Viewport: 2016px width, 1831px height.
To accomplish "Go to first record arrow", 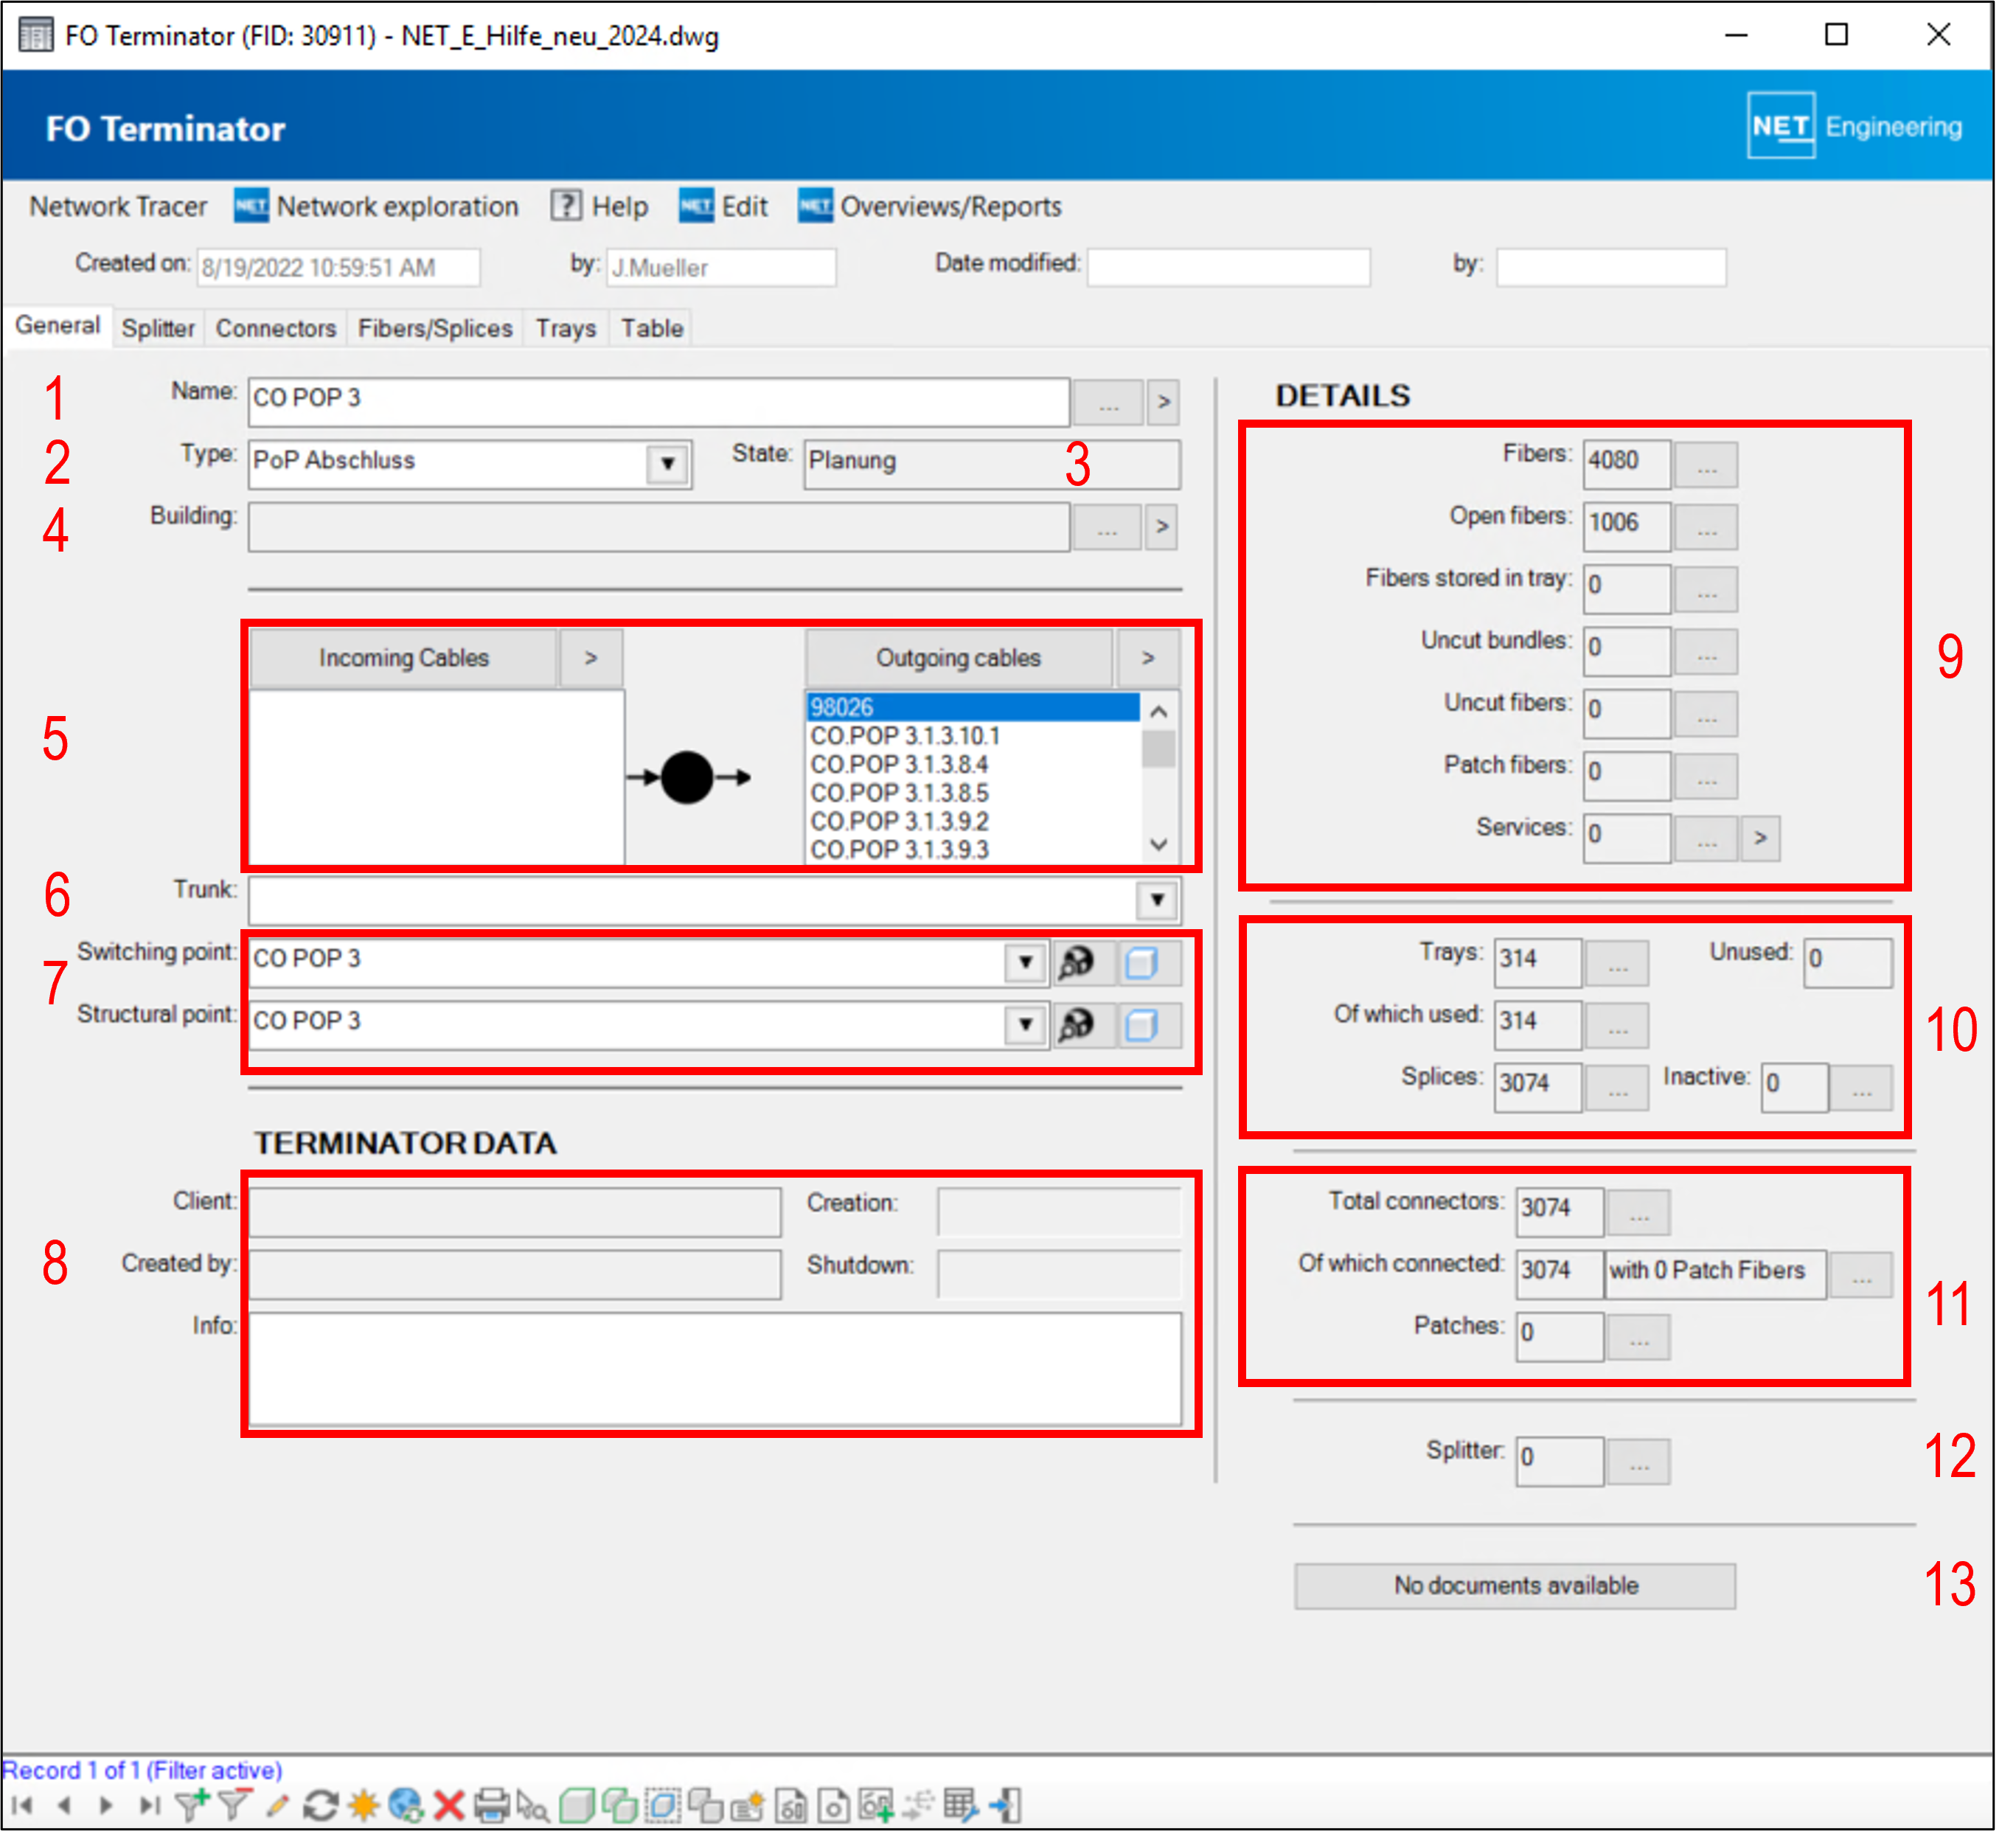I will (x=22, y=1804).
